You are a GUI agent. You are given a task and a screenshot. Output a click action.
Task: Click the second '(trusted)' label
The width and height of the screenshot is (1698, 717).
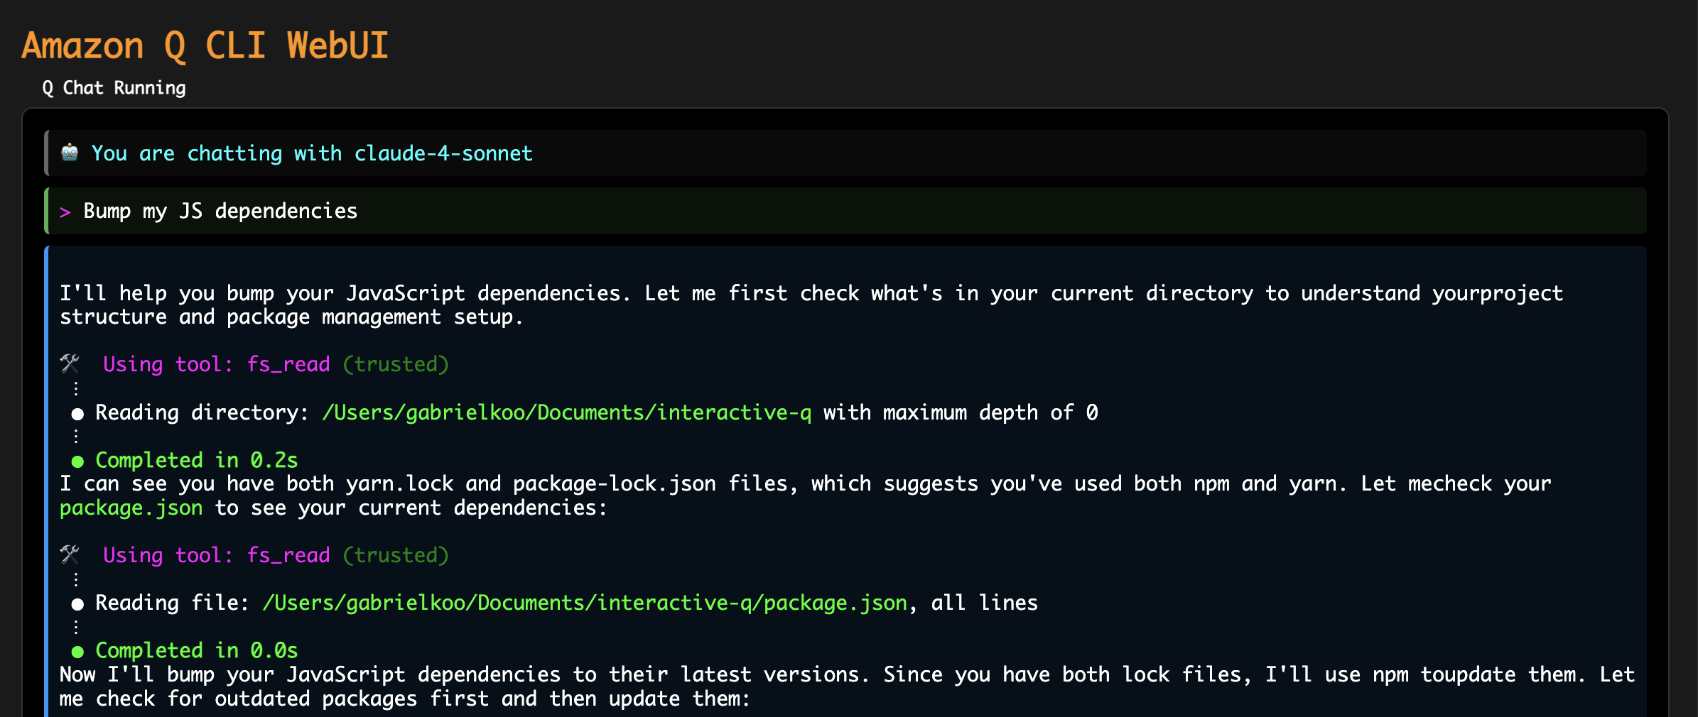pos(396,555)
